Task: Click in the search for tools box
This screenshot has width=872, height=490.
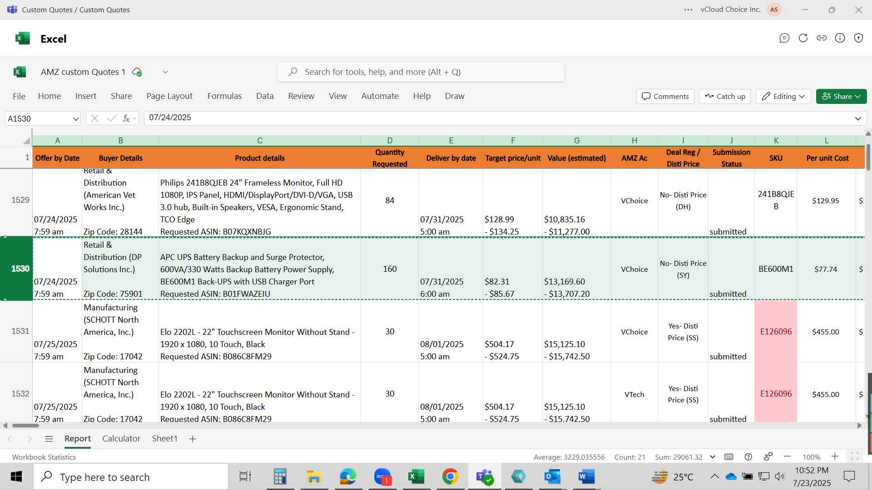Action: (421, 72)
